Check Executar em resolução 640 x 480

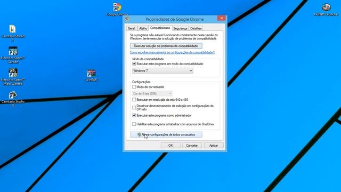(134, 100)
